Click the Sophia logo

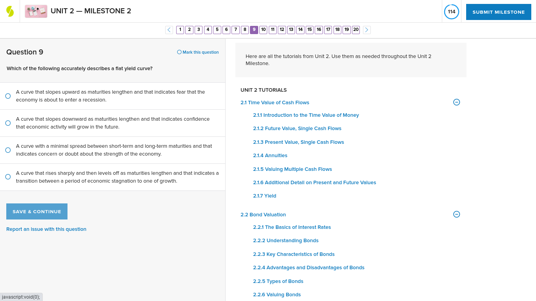10,11
